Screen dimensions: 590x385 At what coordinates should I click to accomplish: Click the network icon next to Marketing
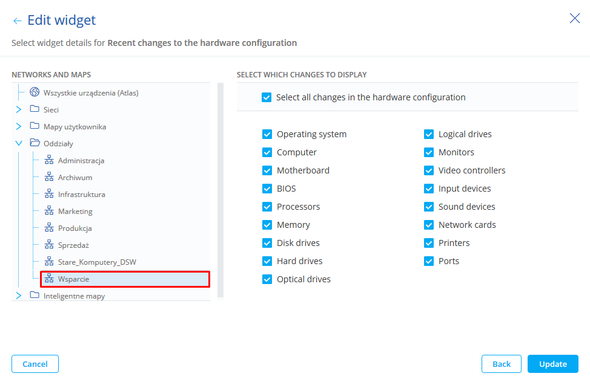[x=49, y=211]
